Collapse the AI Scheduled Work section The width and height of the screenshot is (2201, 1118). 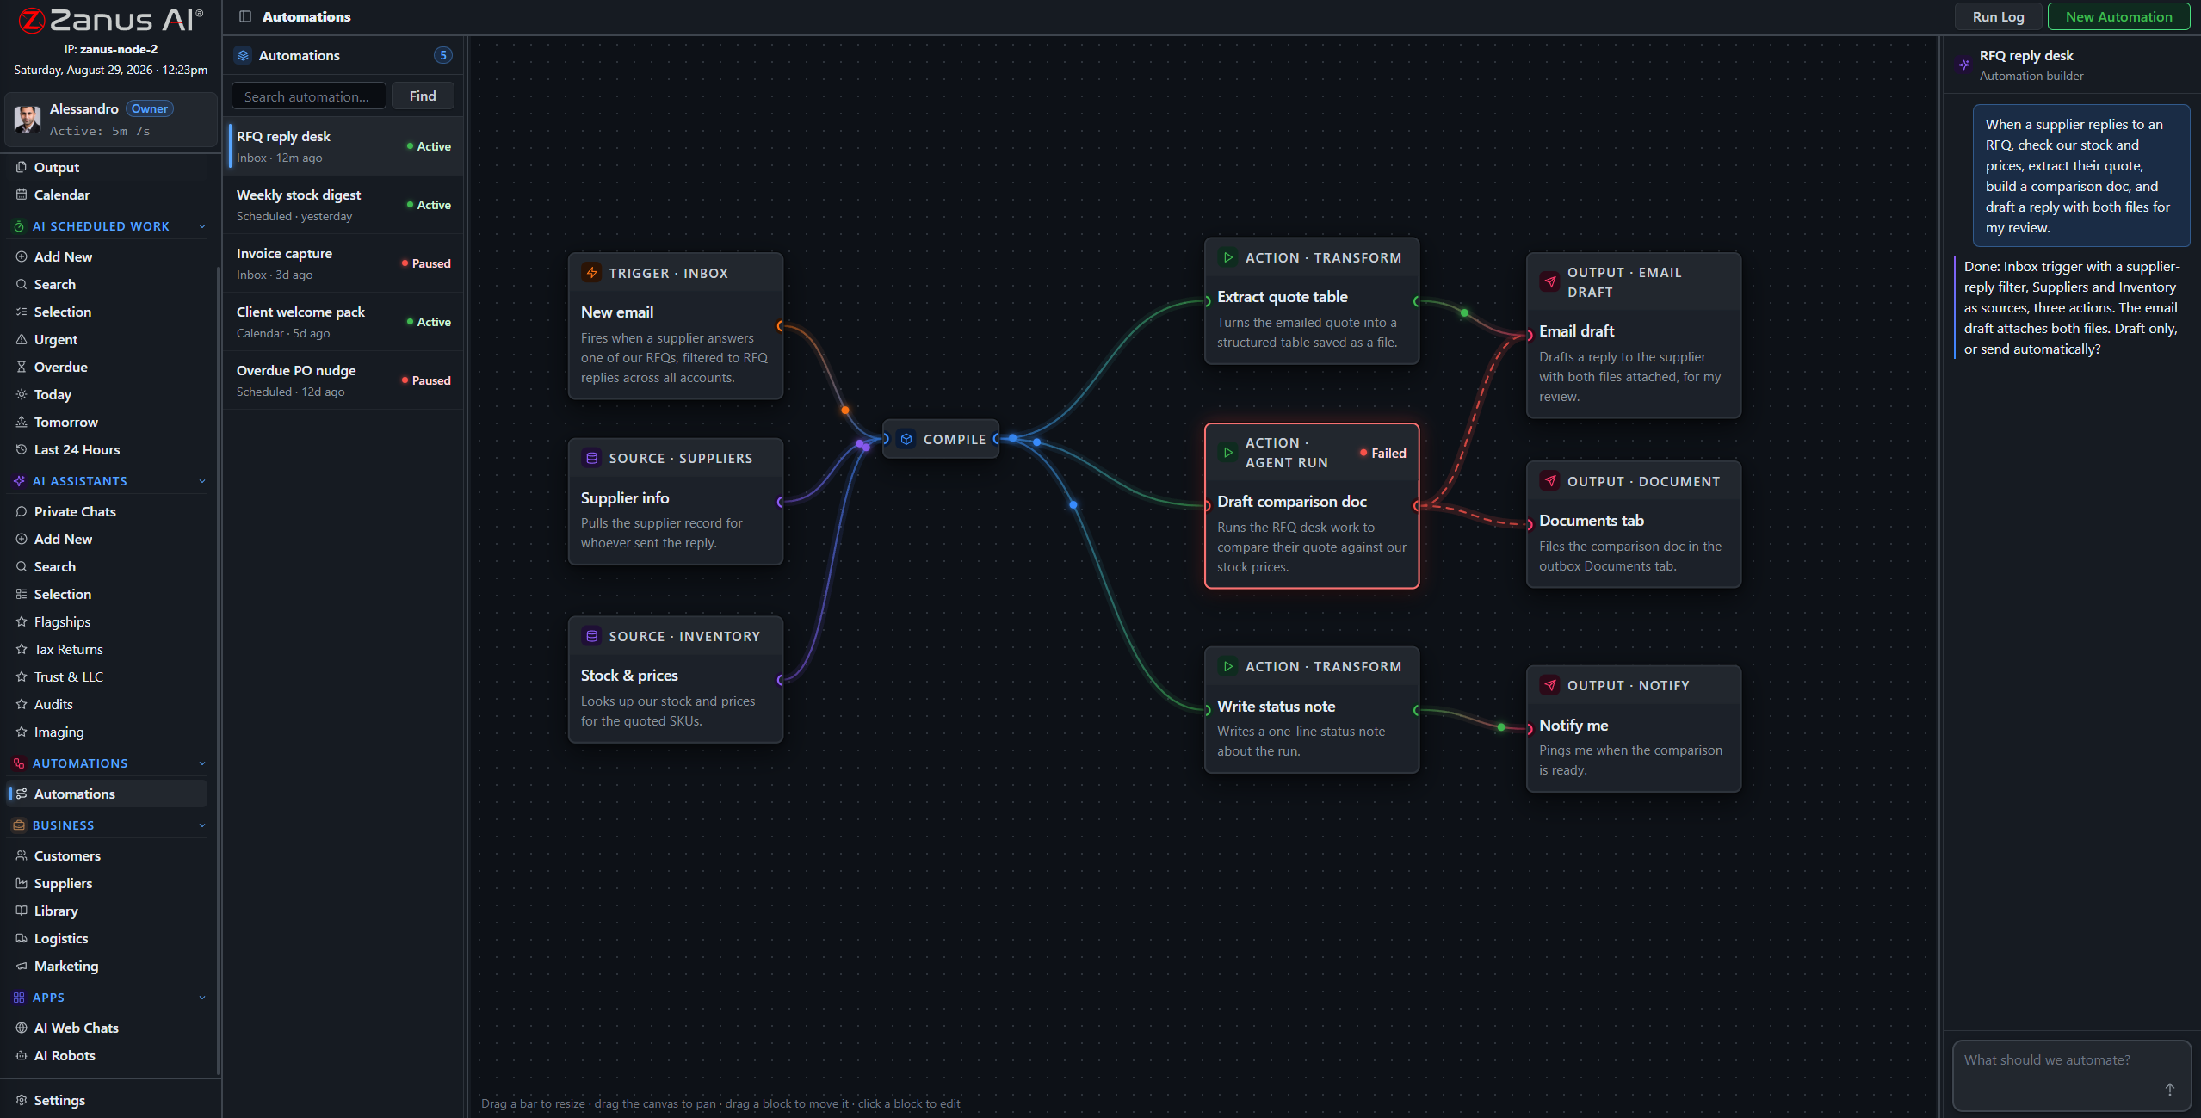(202, 226)
